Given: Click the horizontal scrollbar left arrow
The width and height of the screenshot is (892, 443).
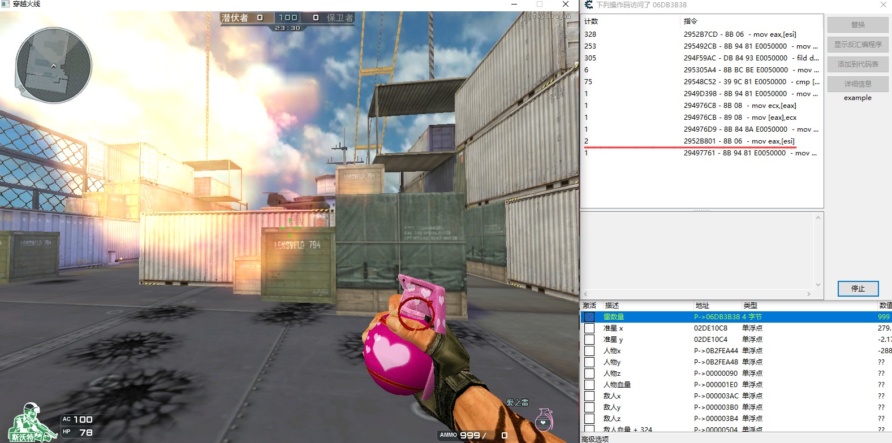Looking at the screenshot, I should pos(585,294).
